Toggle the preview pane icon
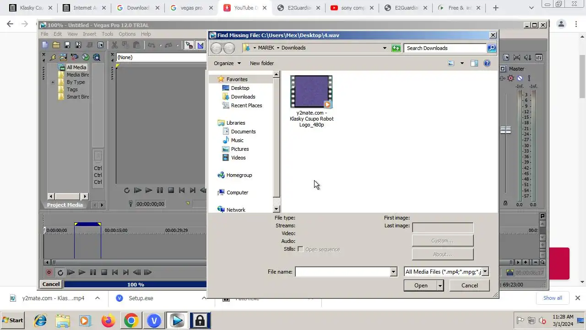The image size is (586, 330). (474, 63)
